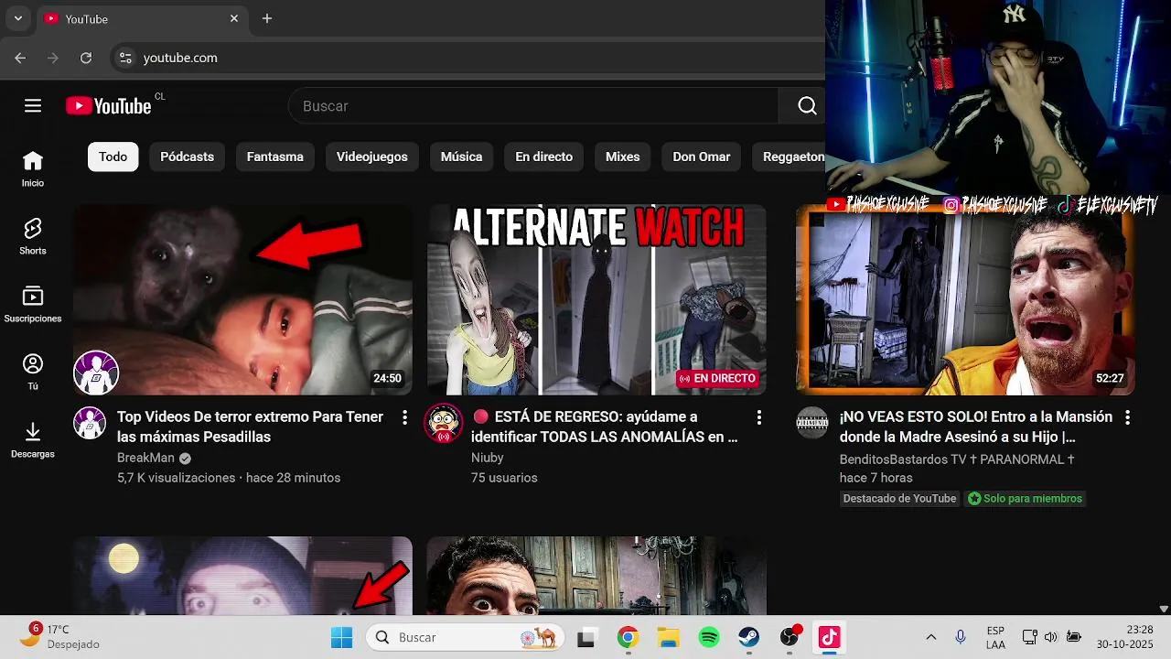Open Task View on the taskbar

586,637
